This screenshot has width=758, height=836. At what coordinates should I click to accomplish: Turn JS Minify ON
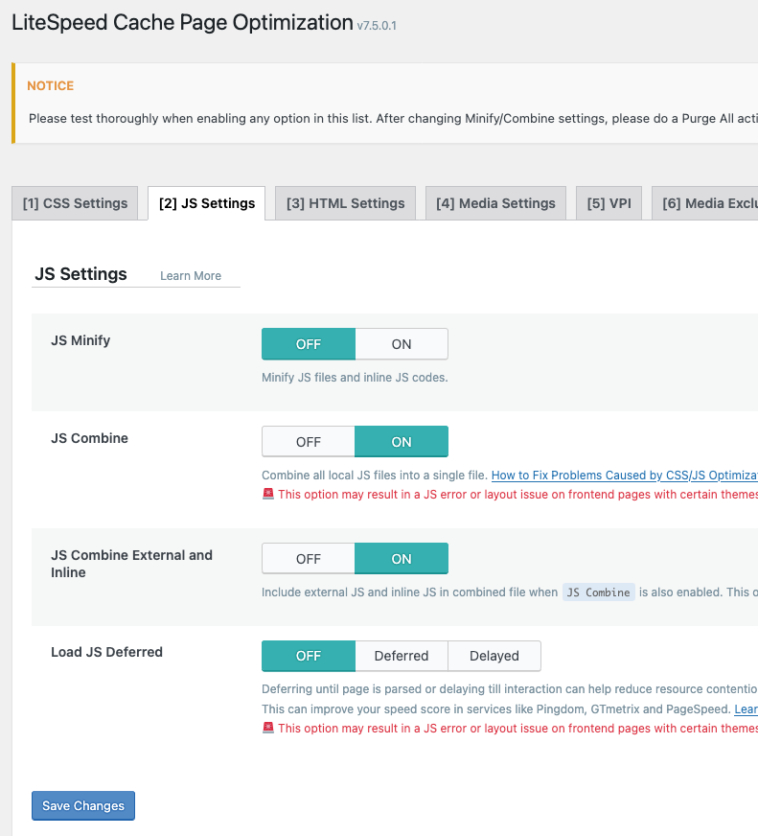coord(402,344)
